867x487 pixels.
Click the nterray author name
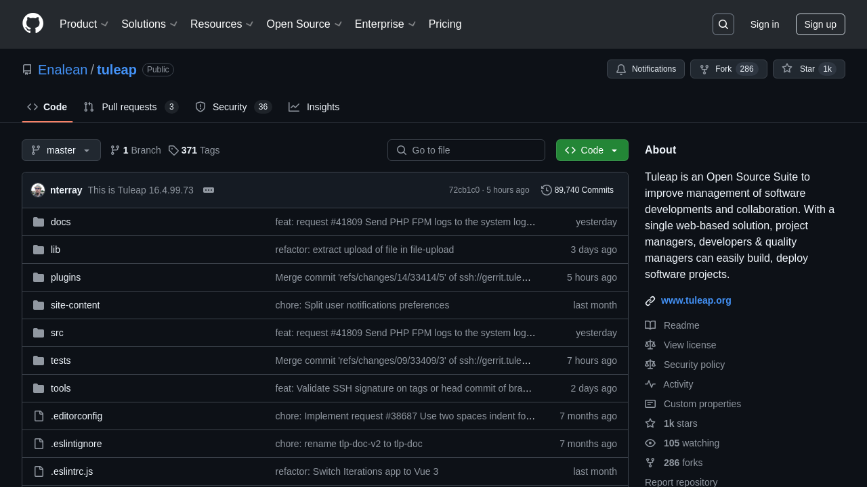tap(66, 190)
